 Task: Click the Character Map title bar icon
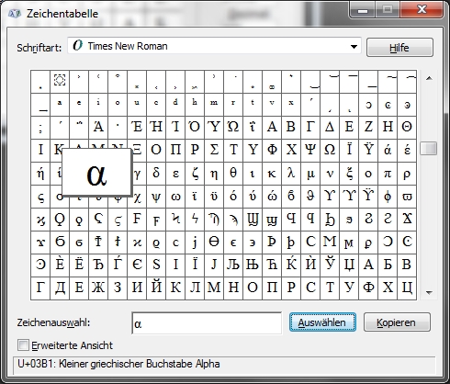click(14, 14)
